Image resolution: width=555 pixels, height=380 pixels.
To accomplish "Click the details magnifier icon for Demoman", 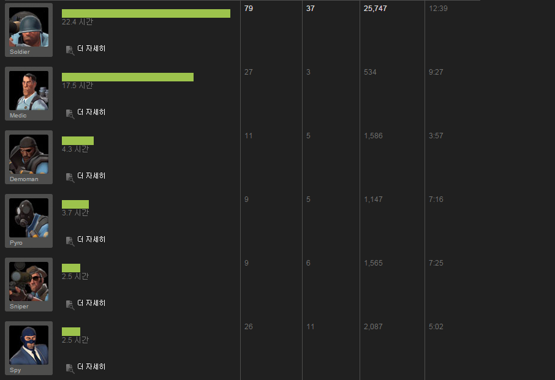I will pos(70,176).
